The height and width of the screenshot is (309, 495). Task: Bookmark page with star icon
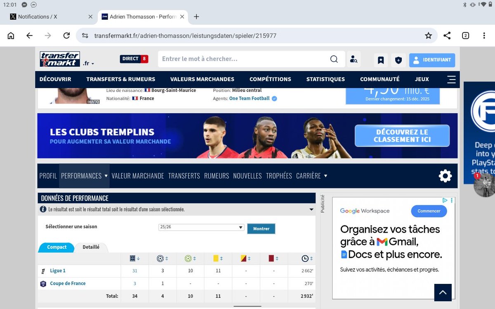point(428,35)
